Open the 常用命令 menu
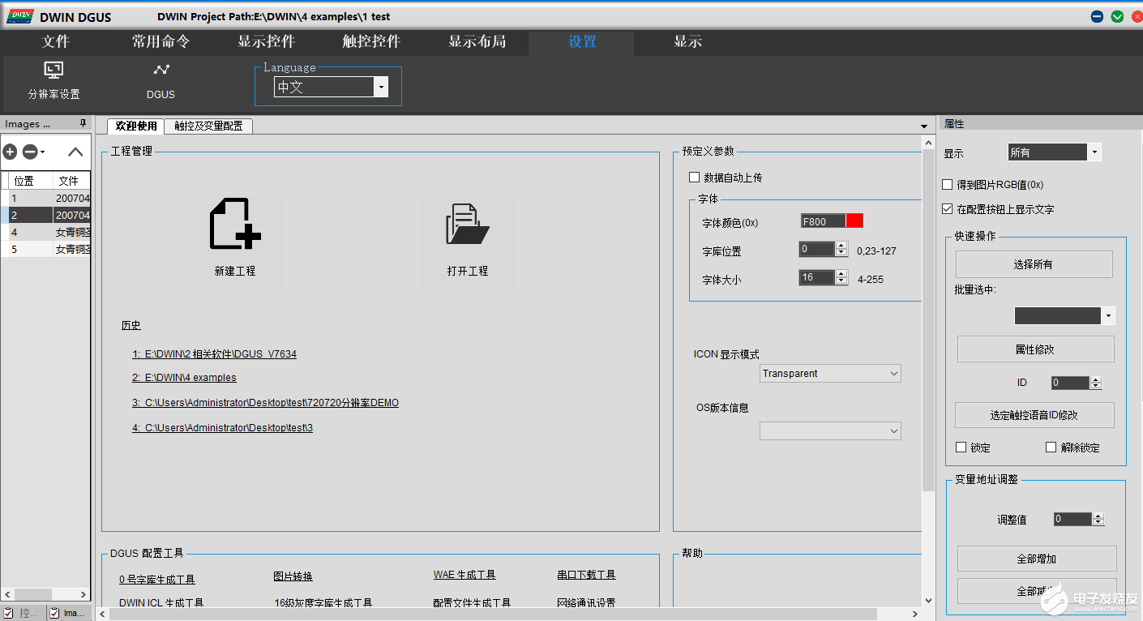 click(x=161, y=42)
